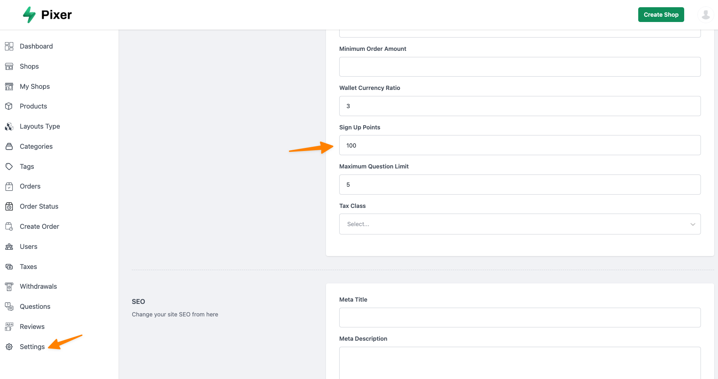Click the Maximum Question Limit input
The image size is (718, 379).
[x=520, y=185]
